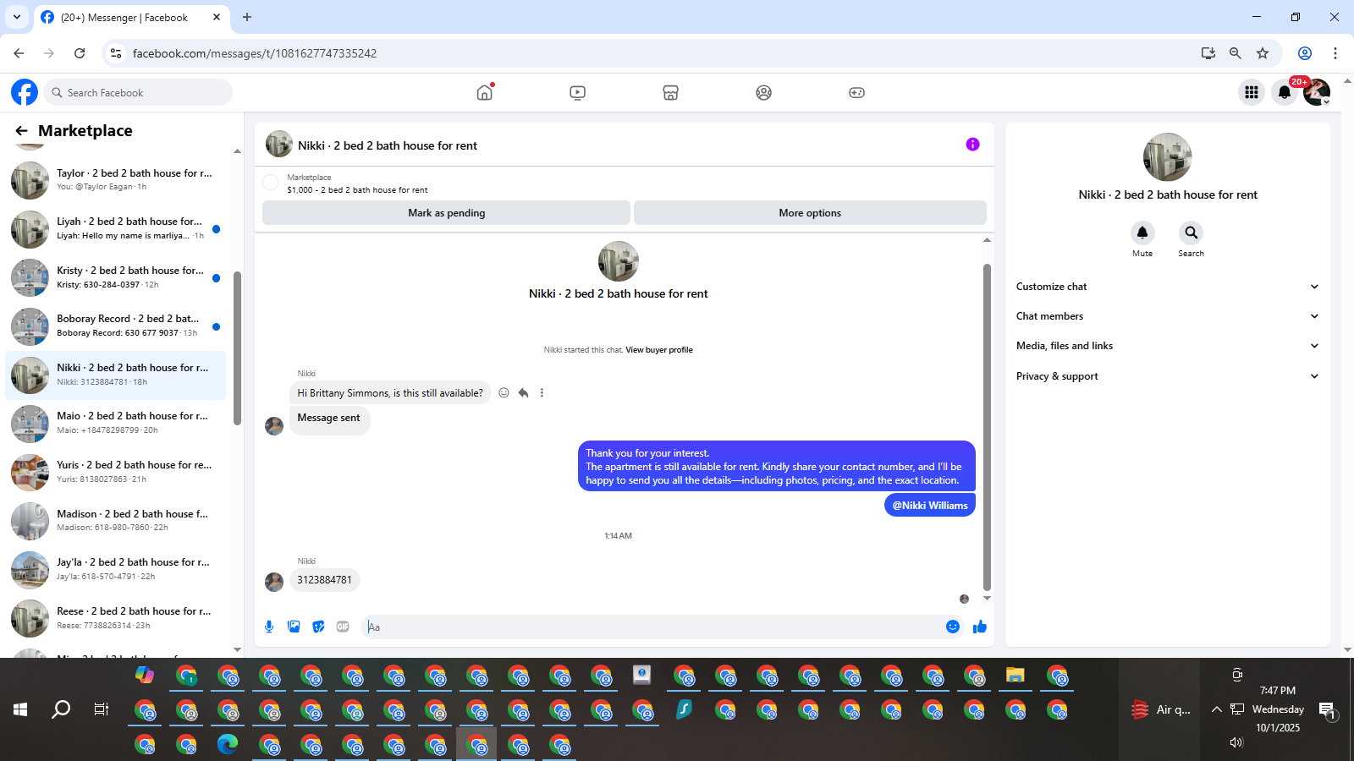
Task: Open Windows taskbar search
Action: click(x=61, y=709)
